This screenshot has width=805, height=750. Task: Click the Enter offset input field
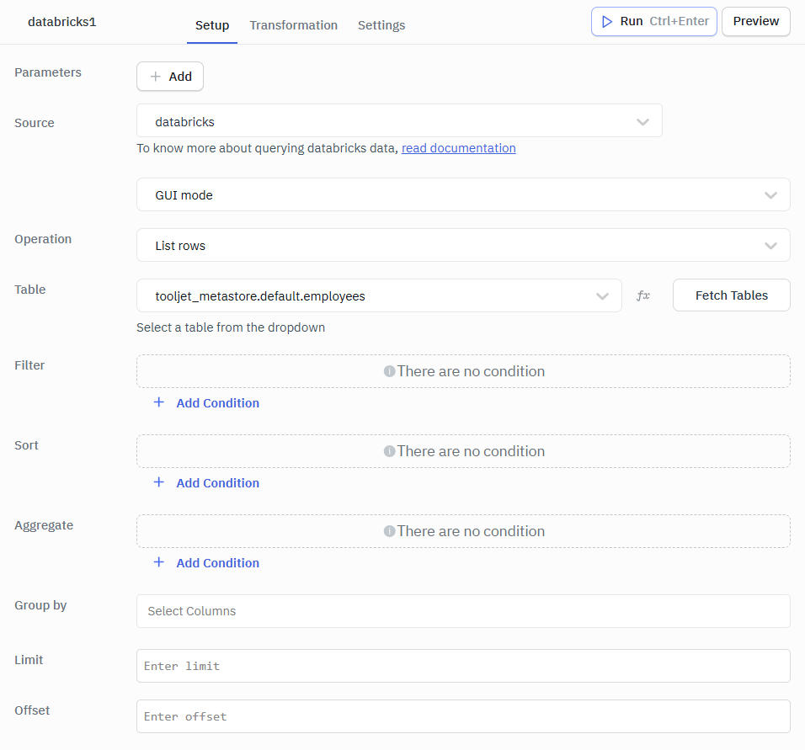coord(463,716)
